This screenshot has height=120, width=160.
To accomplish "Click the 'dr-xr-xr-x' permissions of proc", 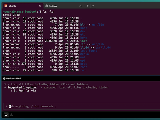I will (11, 64).
